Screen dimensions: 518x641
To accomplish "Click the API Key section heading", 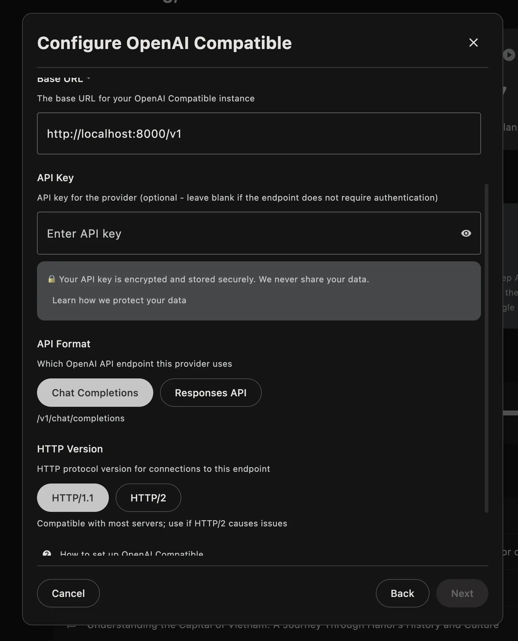I will click(55, 178).
